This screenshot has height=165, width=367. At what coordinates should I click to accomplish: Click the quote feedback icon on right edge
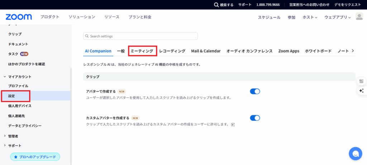pos(361,81)
